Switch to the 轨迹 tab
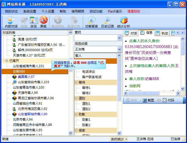 click(162, 33)
